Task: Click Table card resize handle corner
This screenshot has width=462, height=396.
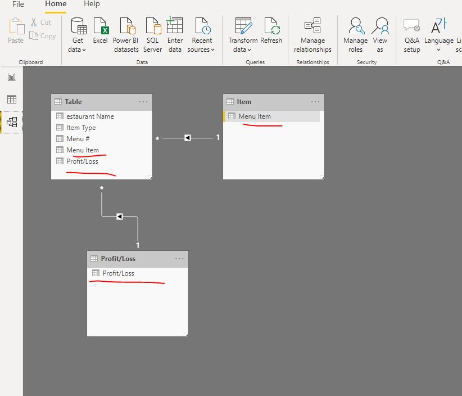Action: [x=150, y=177]
